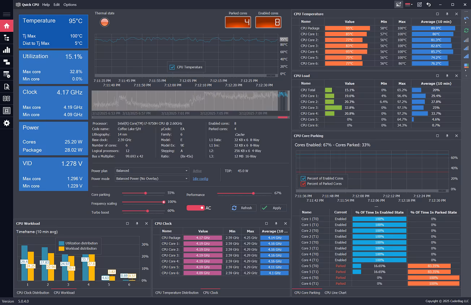This screenshot has height=305, width=471.
Task: Click the Home icon in the left sidebar
Action: coord(7,26)
